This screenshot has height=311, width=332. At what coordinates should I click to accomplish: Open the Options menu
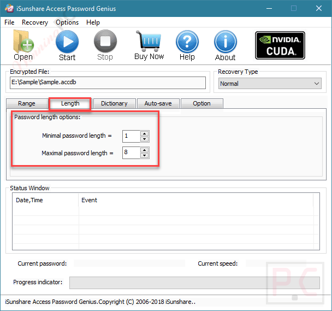(x=67, y=22)
